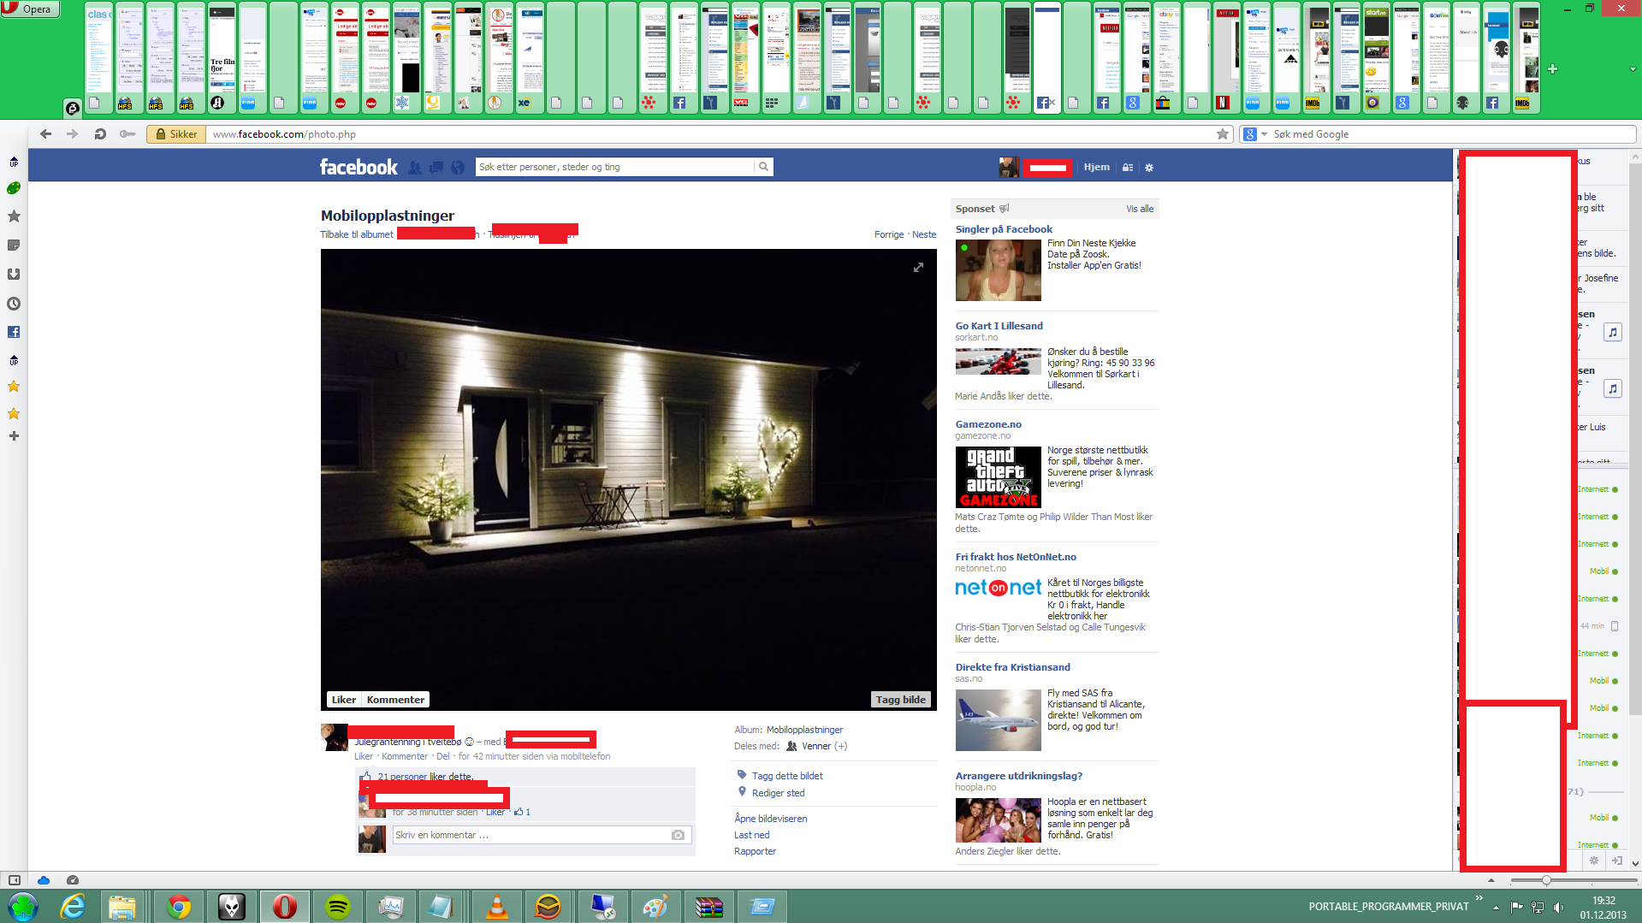Open Facebook privacy shortcuts lock icon

tap(1128, 168)
